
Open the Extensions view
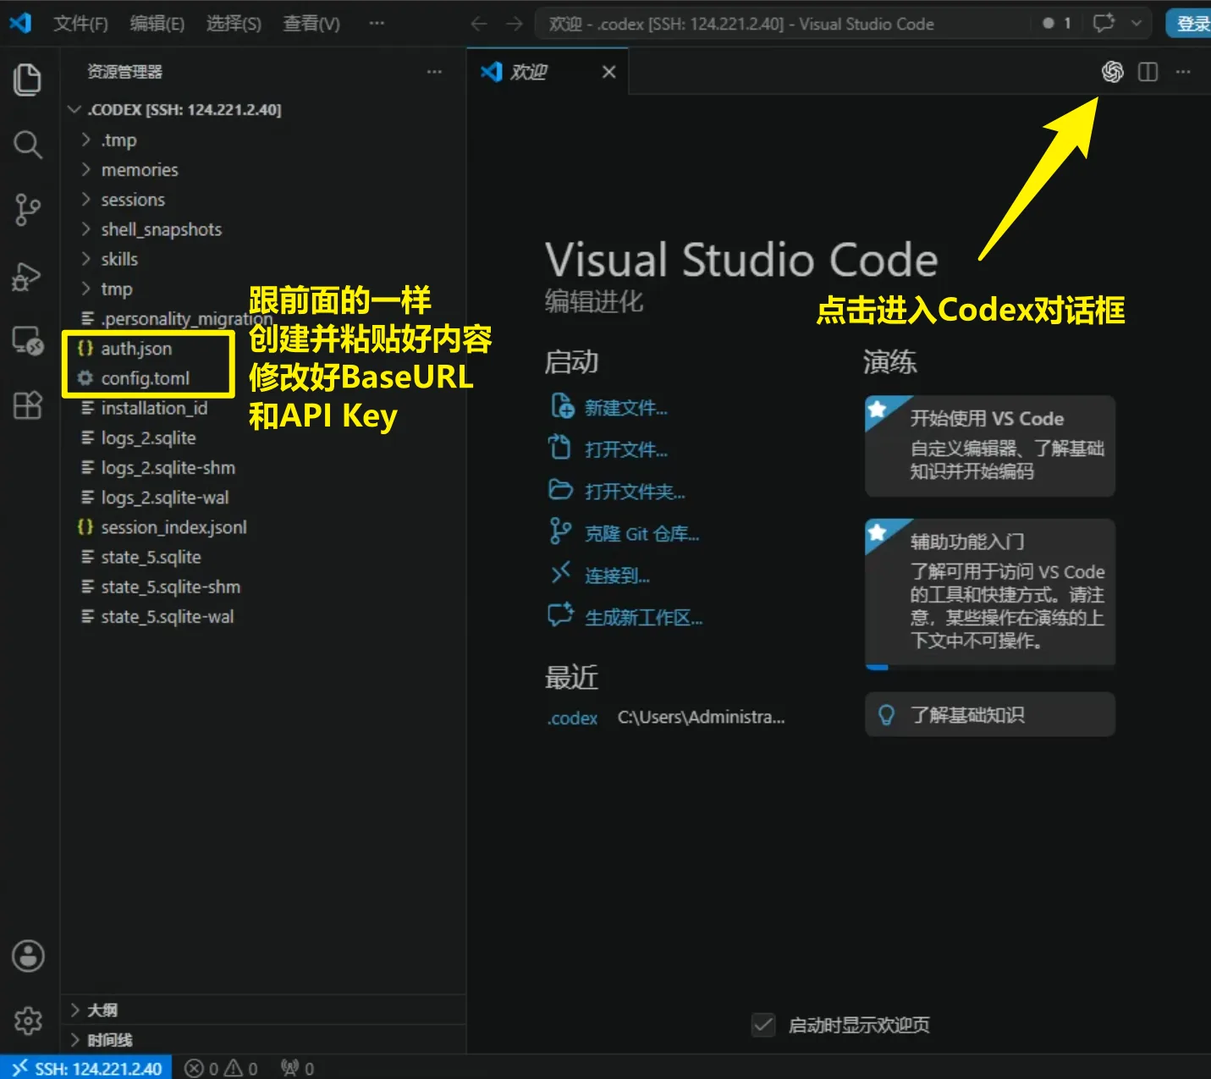click(28, 405)
